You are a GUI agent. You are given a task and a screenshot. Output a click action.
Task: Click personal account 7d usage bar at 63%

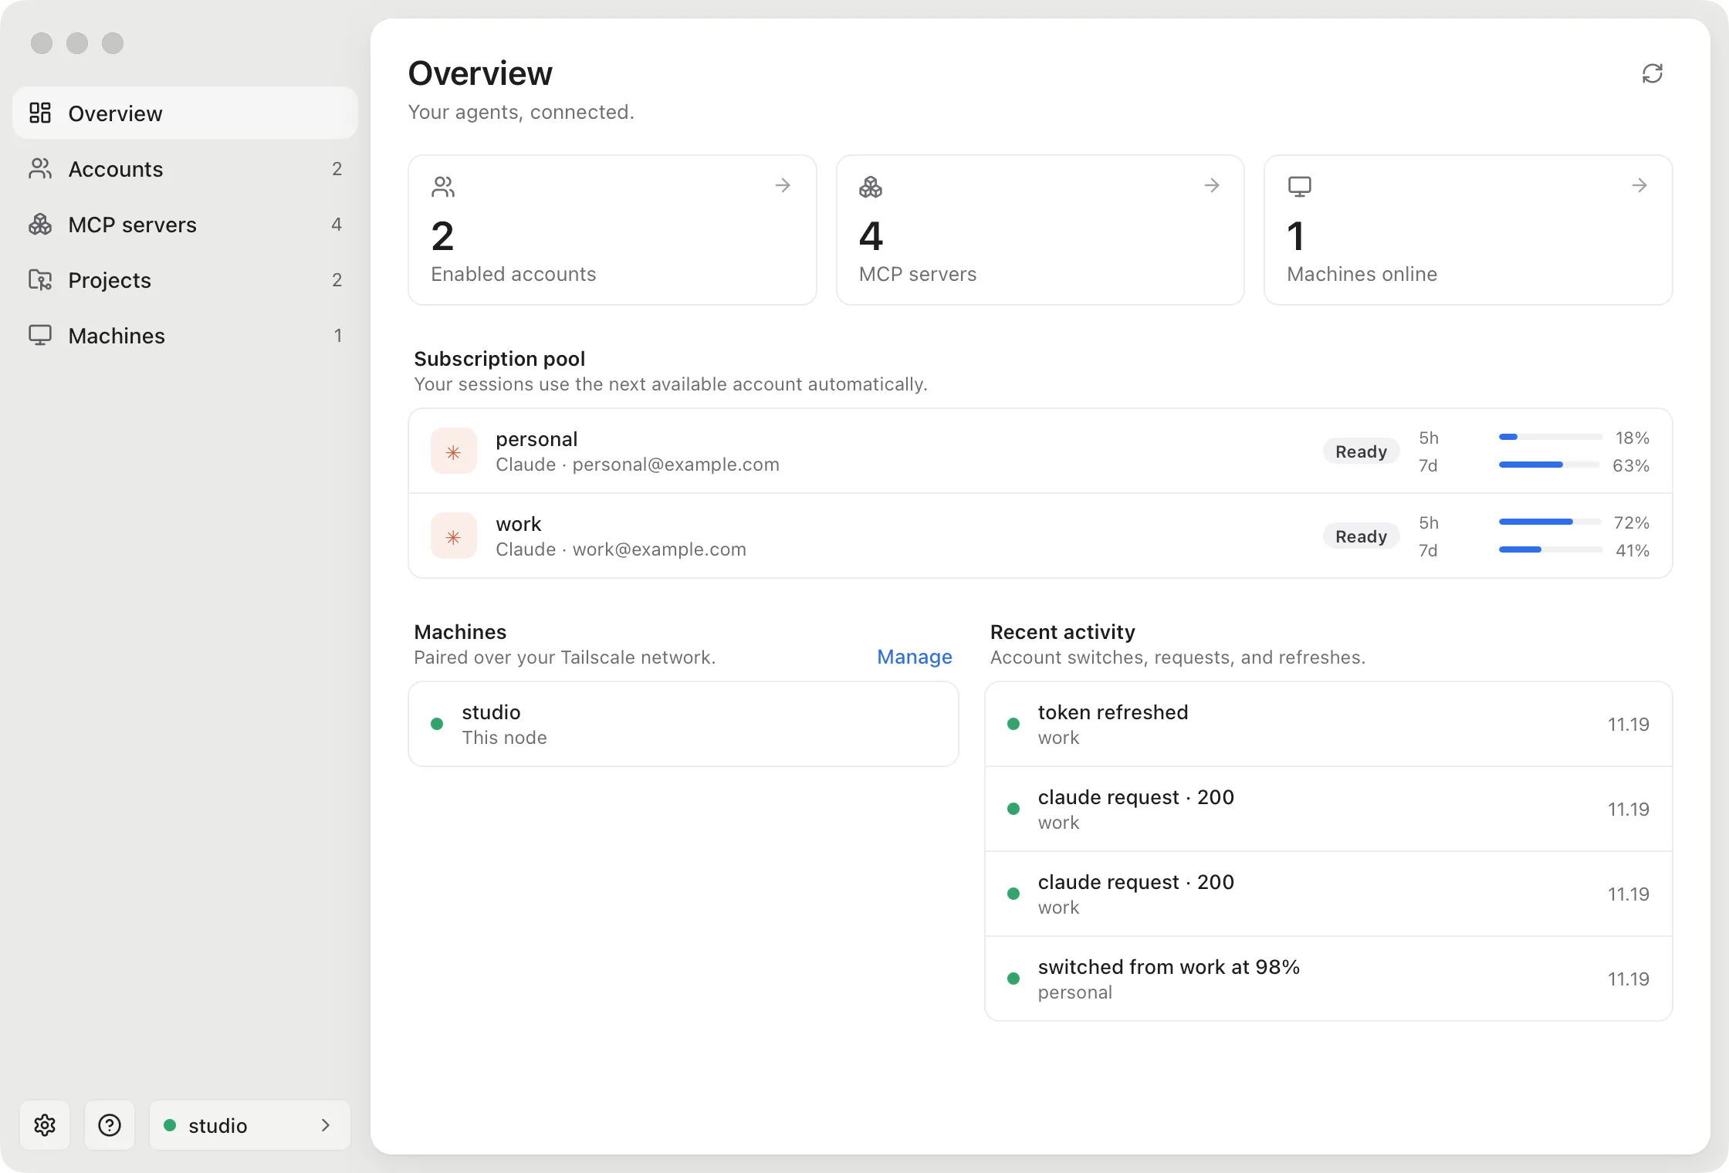1550,465
